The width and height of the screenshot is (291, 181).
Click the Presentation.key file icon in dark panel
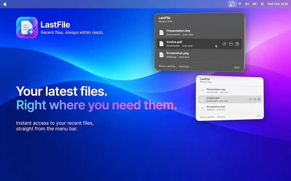click(x=162, y=33)
